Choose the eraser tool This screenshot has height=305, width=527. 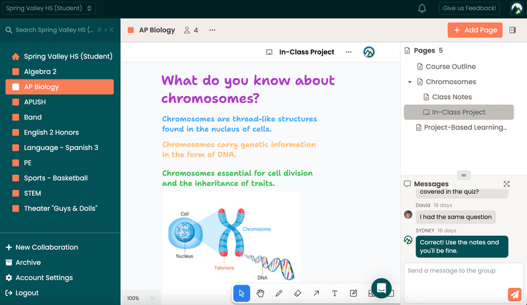(x=297, y=294)
